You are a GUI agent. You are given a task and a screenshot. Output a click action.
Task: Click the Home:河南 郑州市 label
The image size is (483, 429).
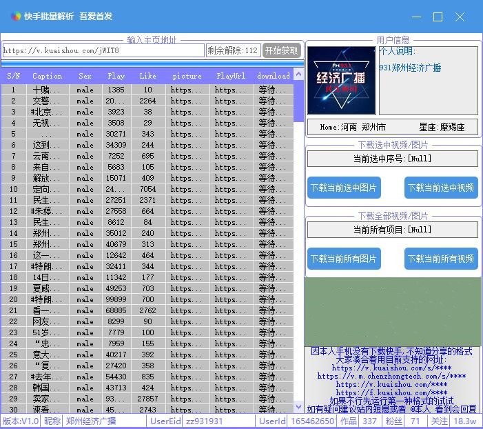[353, 127]
